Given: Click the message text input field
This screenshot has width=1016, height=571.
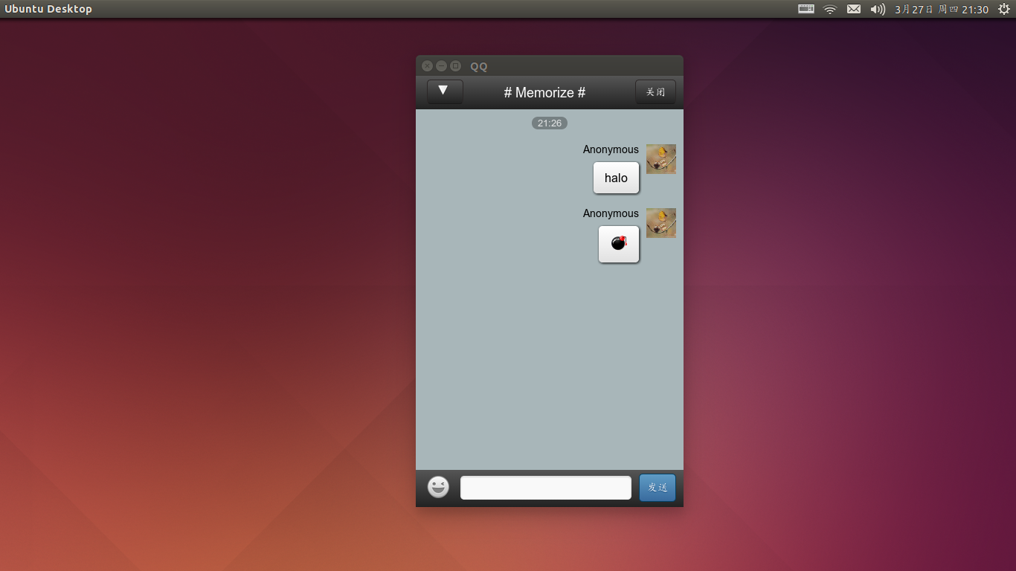Looking at the screenshot, I should 546,488.
